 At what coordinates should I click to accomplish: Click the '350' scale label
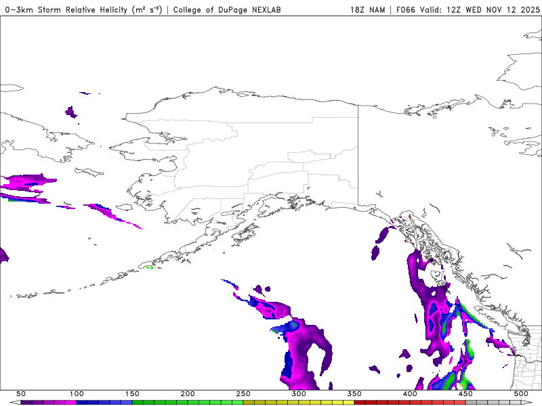(x=354, y=394)
